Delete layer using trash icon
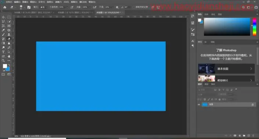 tap(253, 136)
